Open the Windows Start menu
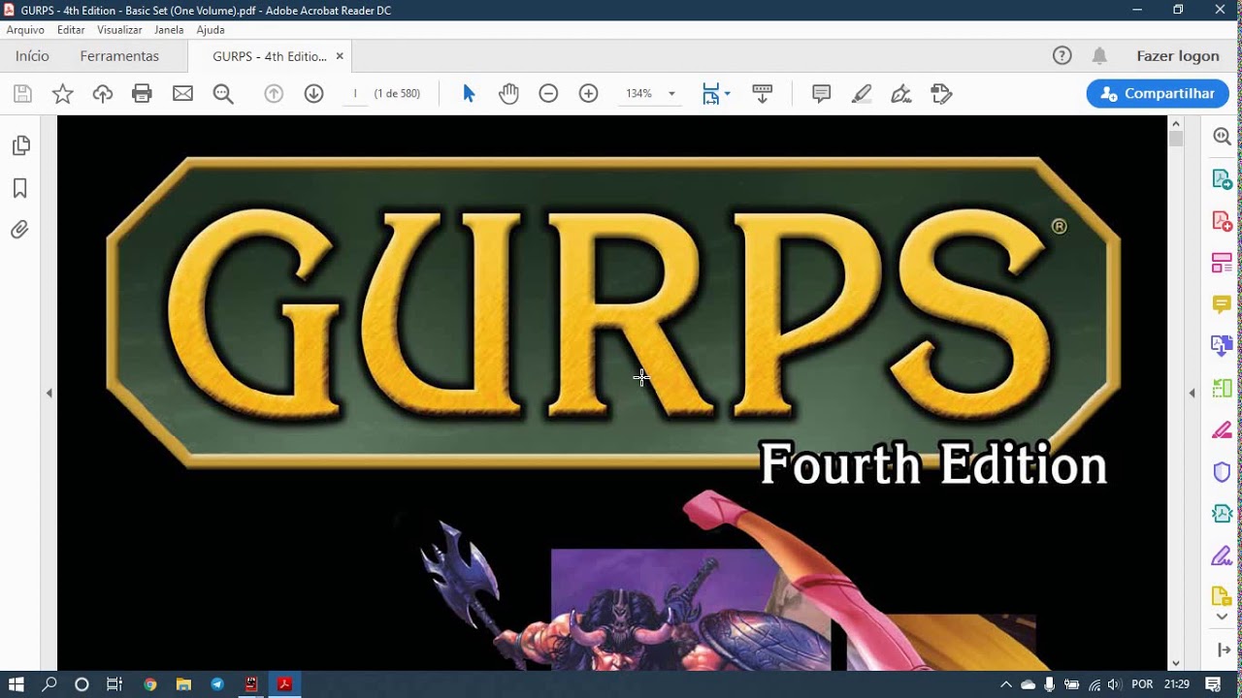1242x698 pixels. tap(16, 684)
